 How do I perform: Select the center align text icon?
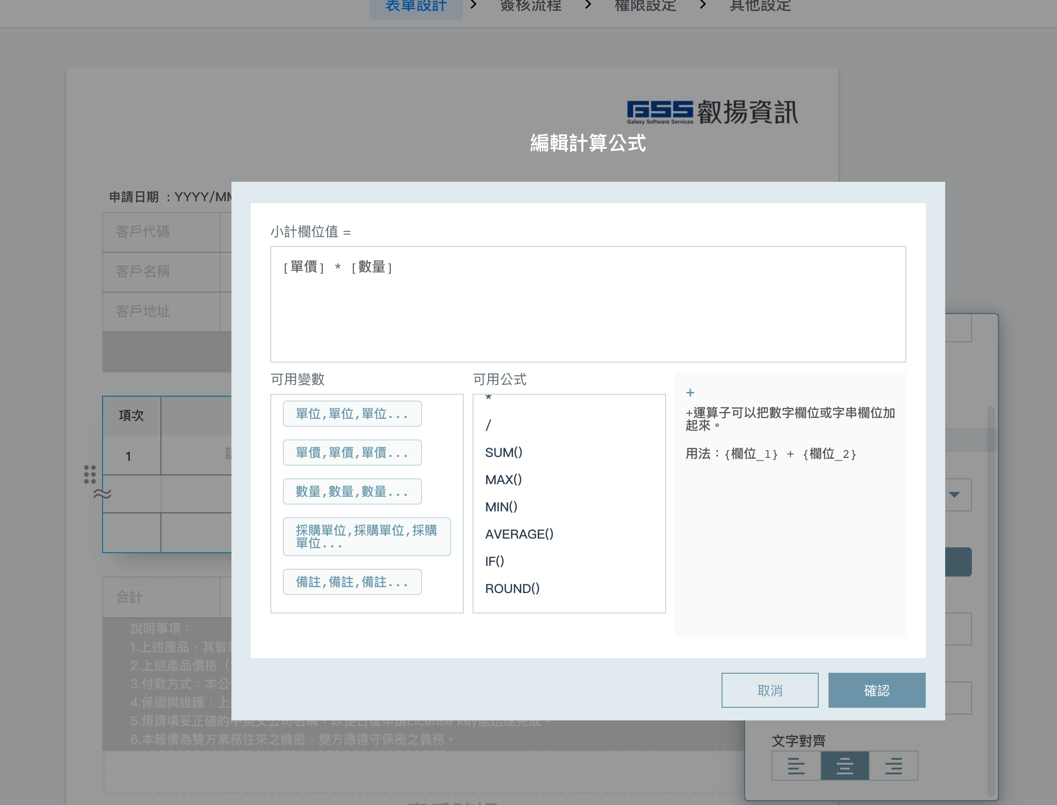click(845, 766)
